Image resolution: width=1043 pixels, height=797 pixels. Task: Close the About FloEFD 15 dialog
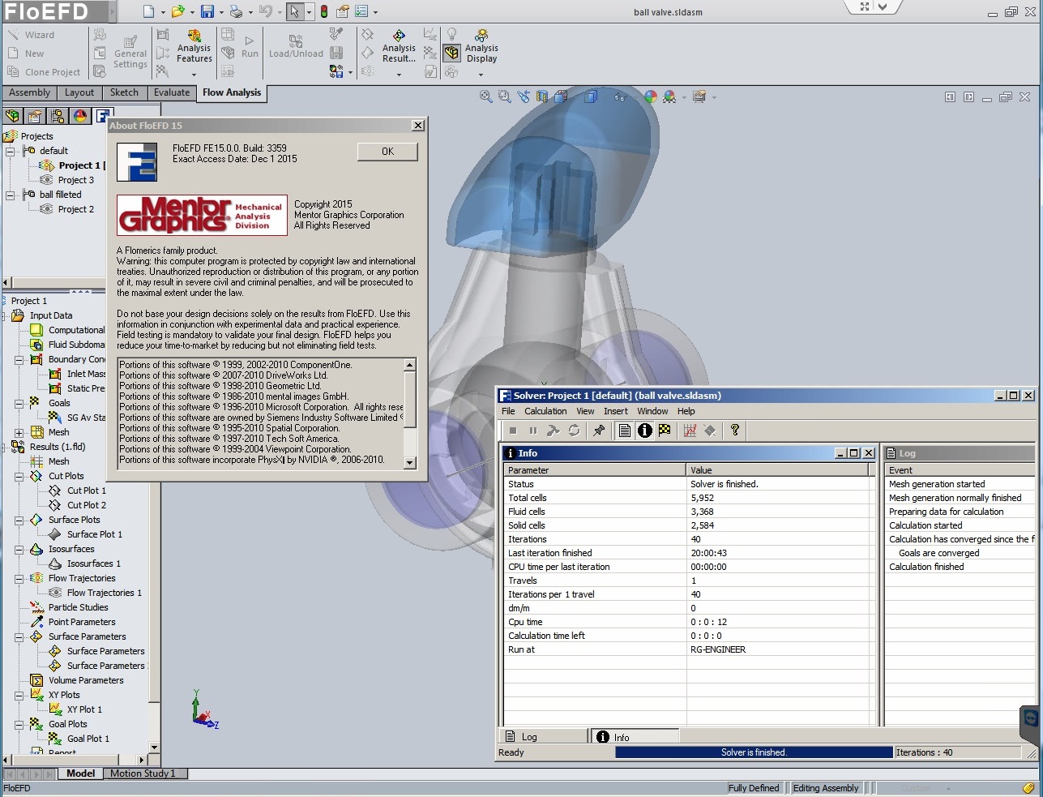[x=418, y=126]
